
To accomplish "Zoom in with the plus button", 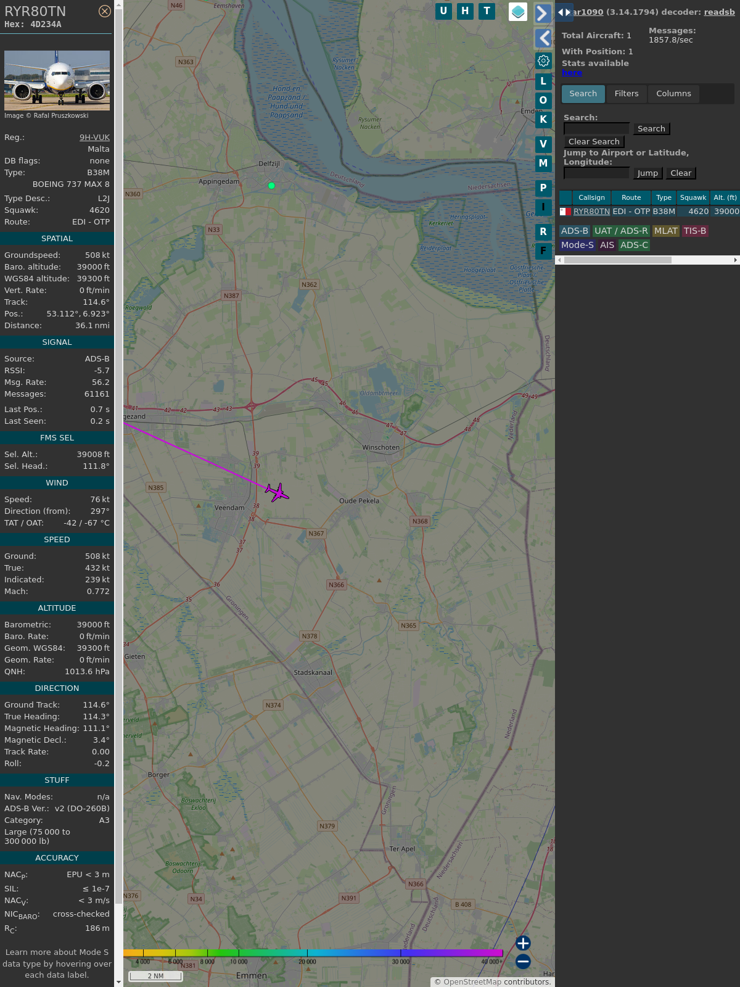I will [523, 943].
